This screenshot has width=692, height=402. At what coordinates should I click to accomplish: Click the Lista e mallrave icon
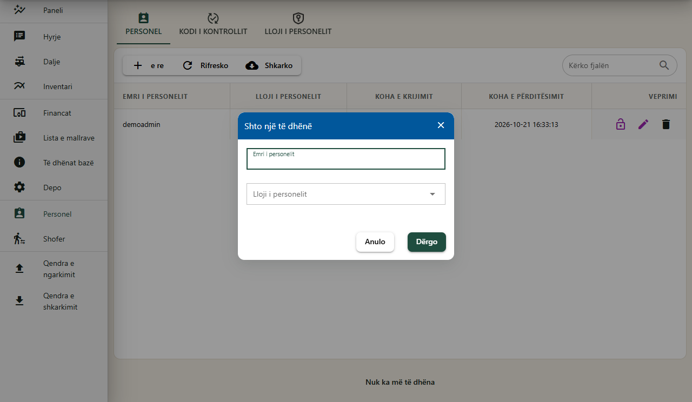[19, 138]
